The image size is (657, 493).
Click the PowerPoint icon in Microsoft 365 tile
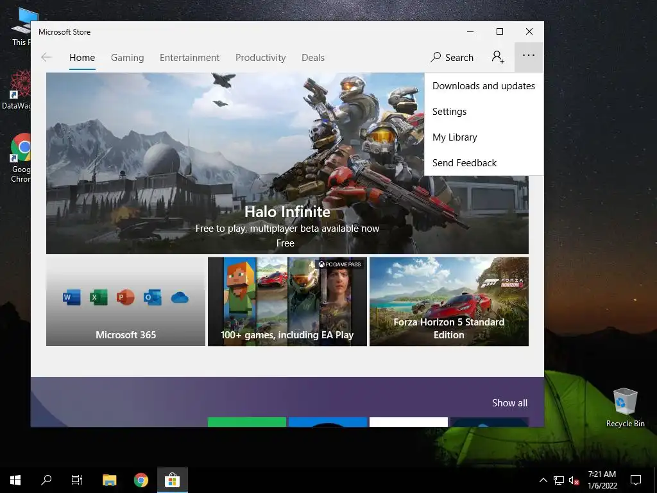(125, 297)
